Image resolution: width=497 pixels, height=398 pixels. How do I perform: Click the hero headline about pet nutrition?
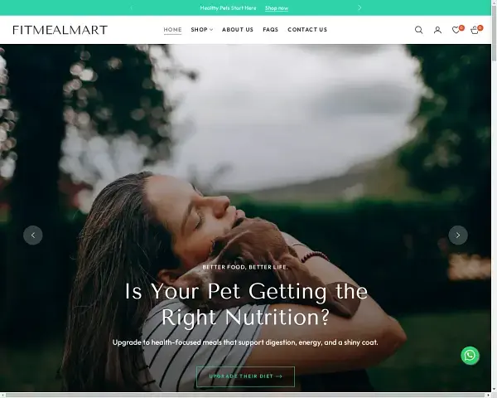[x=246, y=303]
